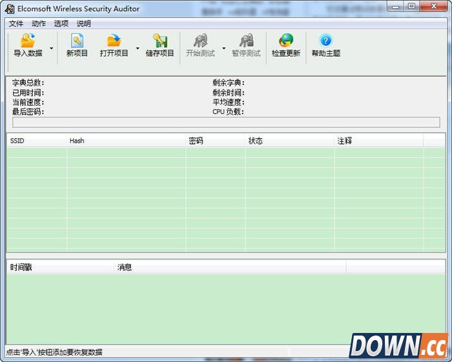
Task: Click the 当前速度 label
Action: pyautogui.click(x=28, y=102)
